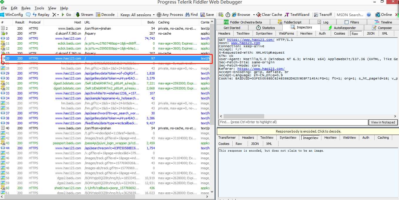The width and height of the screenshot is (399, 200).
Task: Open the Filters tab
Action: [352, 22]
